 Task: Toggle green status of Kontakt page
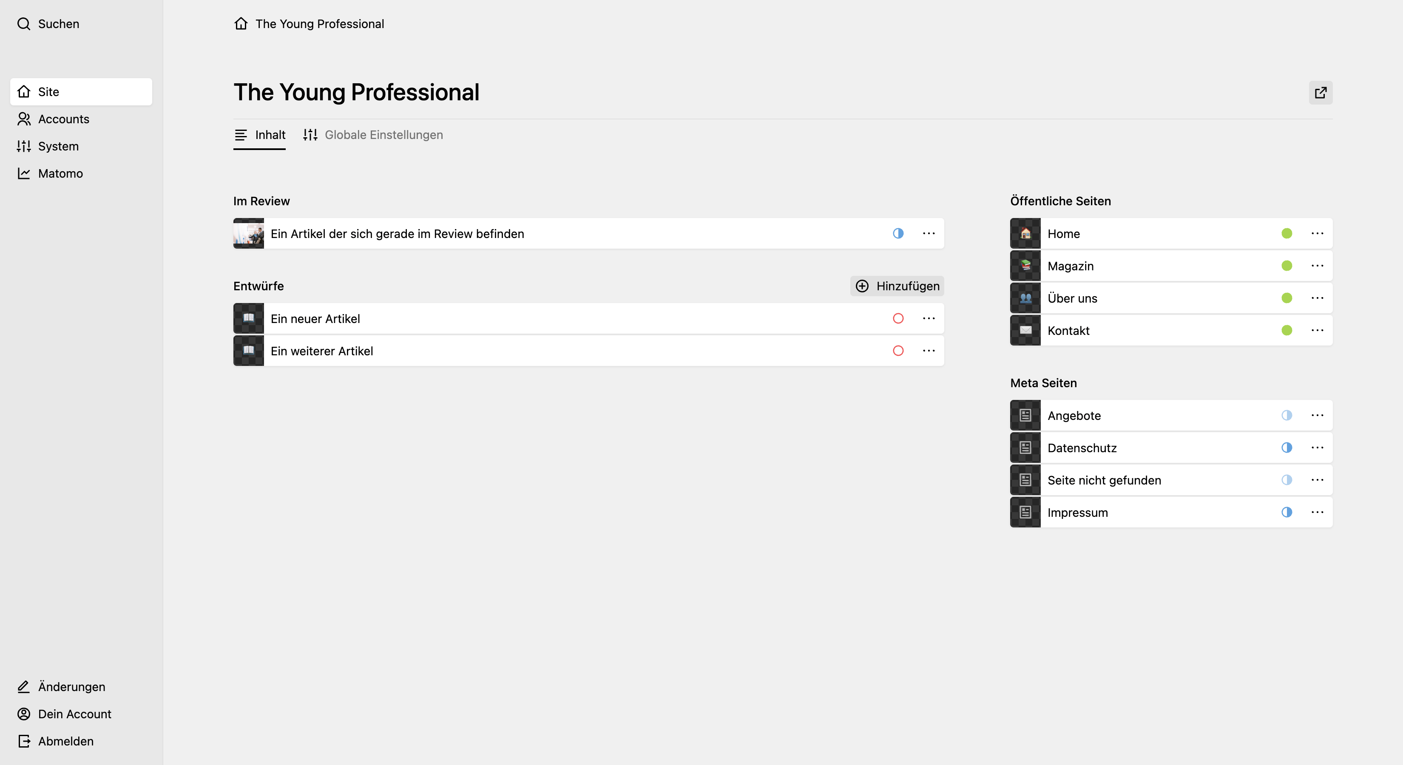[1287, 330]
